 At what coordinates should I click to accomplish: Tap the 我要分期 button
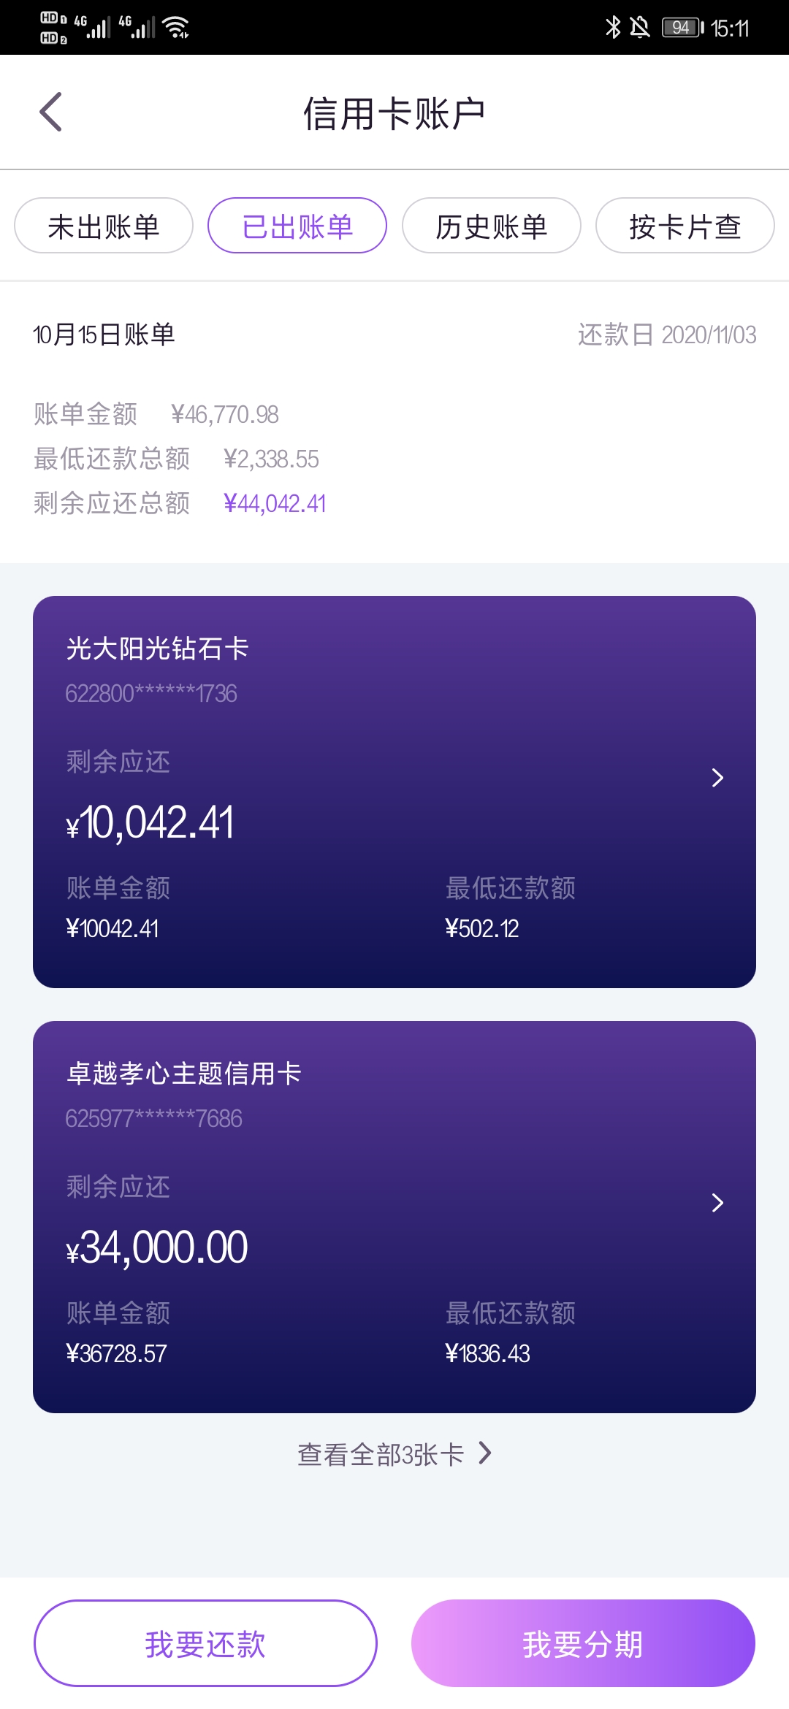click(583, 1643)
